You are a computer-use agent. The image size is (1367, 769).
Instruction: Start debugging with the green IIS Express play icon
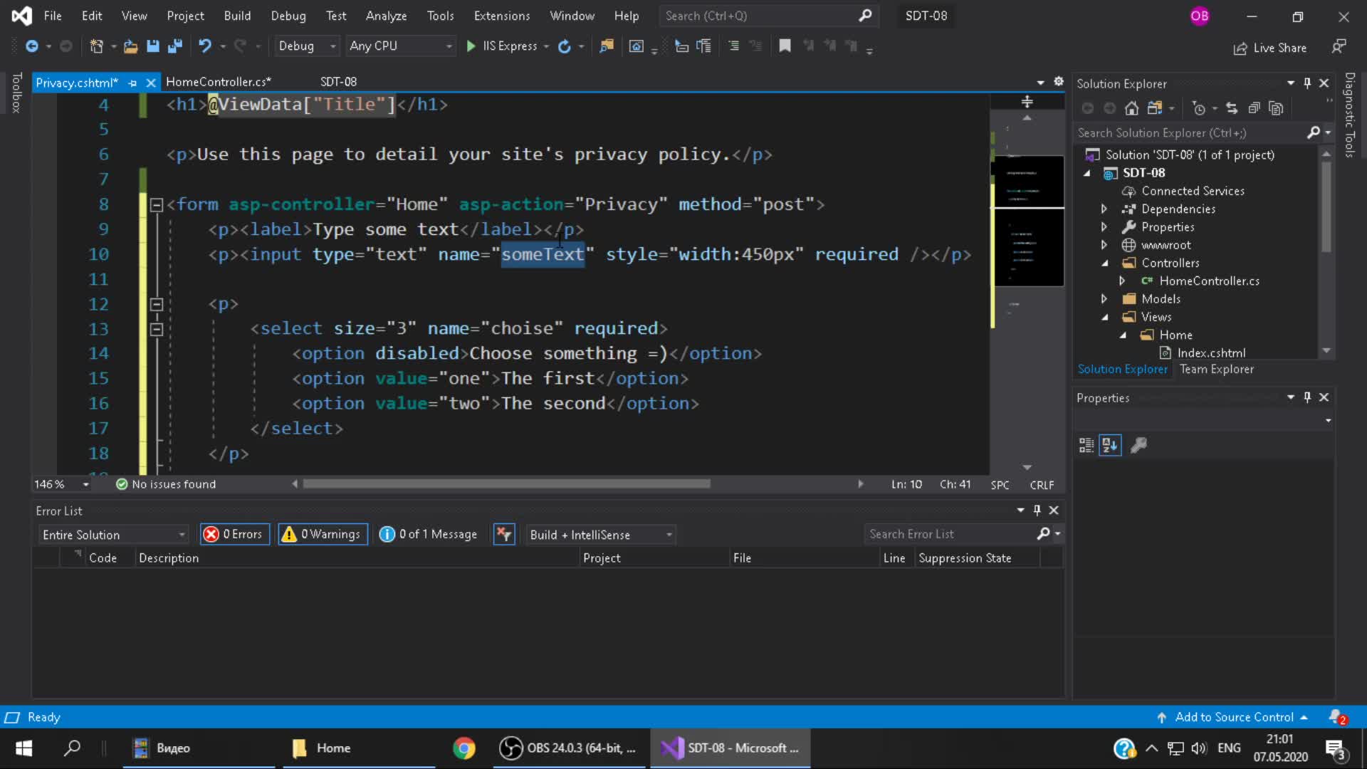(471, 46)
